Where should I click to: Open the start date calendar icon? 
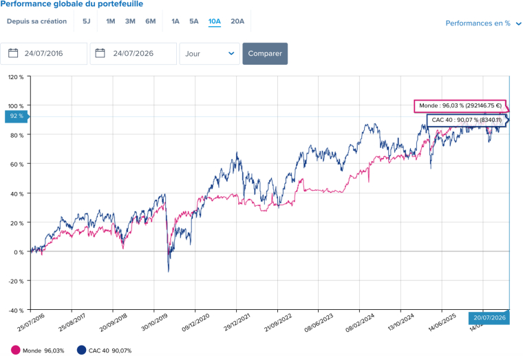[x=13, y=53]
